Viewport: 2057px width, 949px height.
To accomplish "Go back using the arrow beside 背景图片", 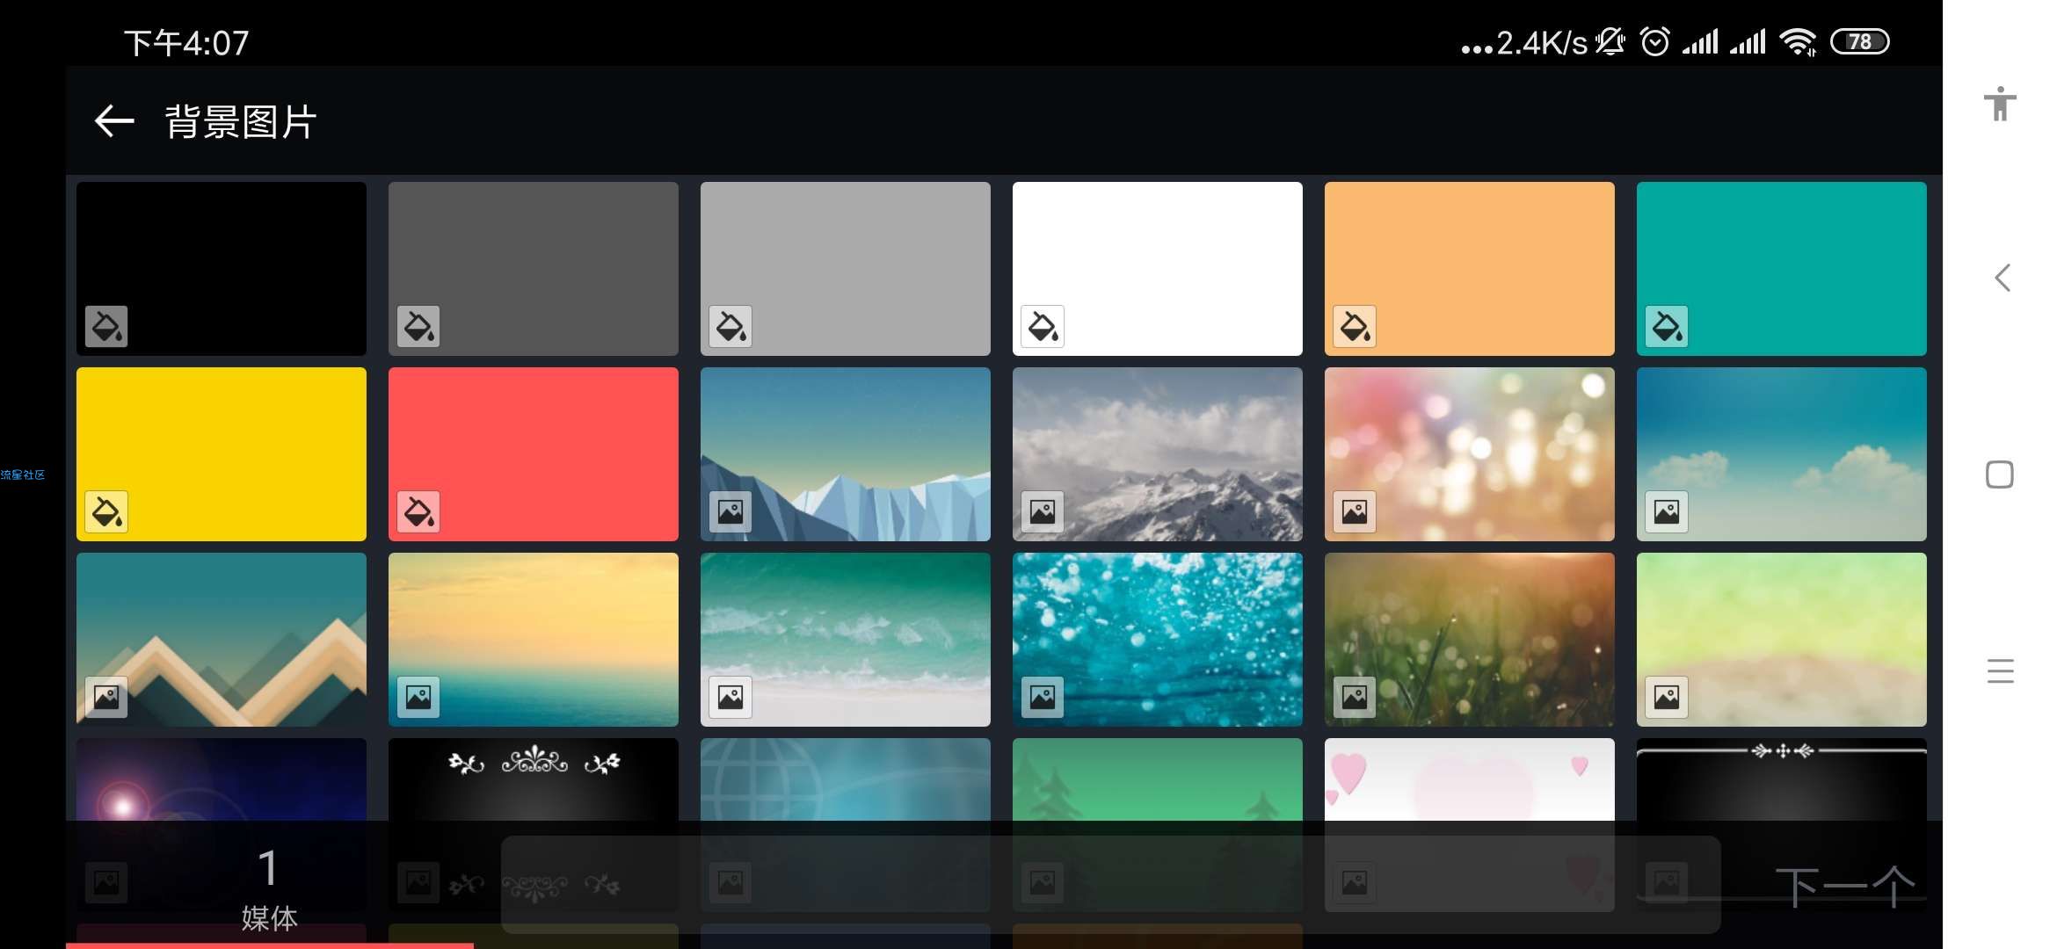I will [114, 121].
